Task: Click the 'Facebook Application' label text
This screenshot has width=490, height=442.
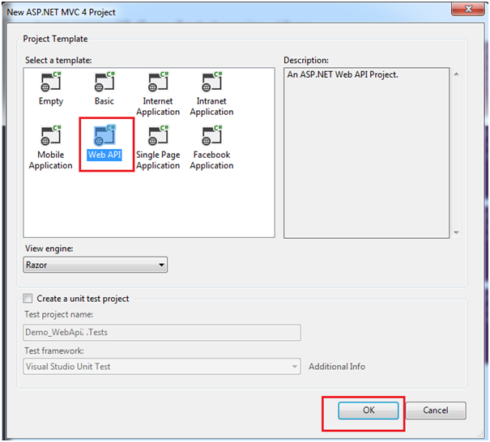Action: coord(211,160)
